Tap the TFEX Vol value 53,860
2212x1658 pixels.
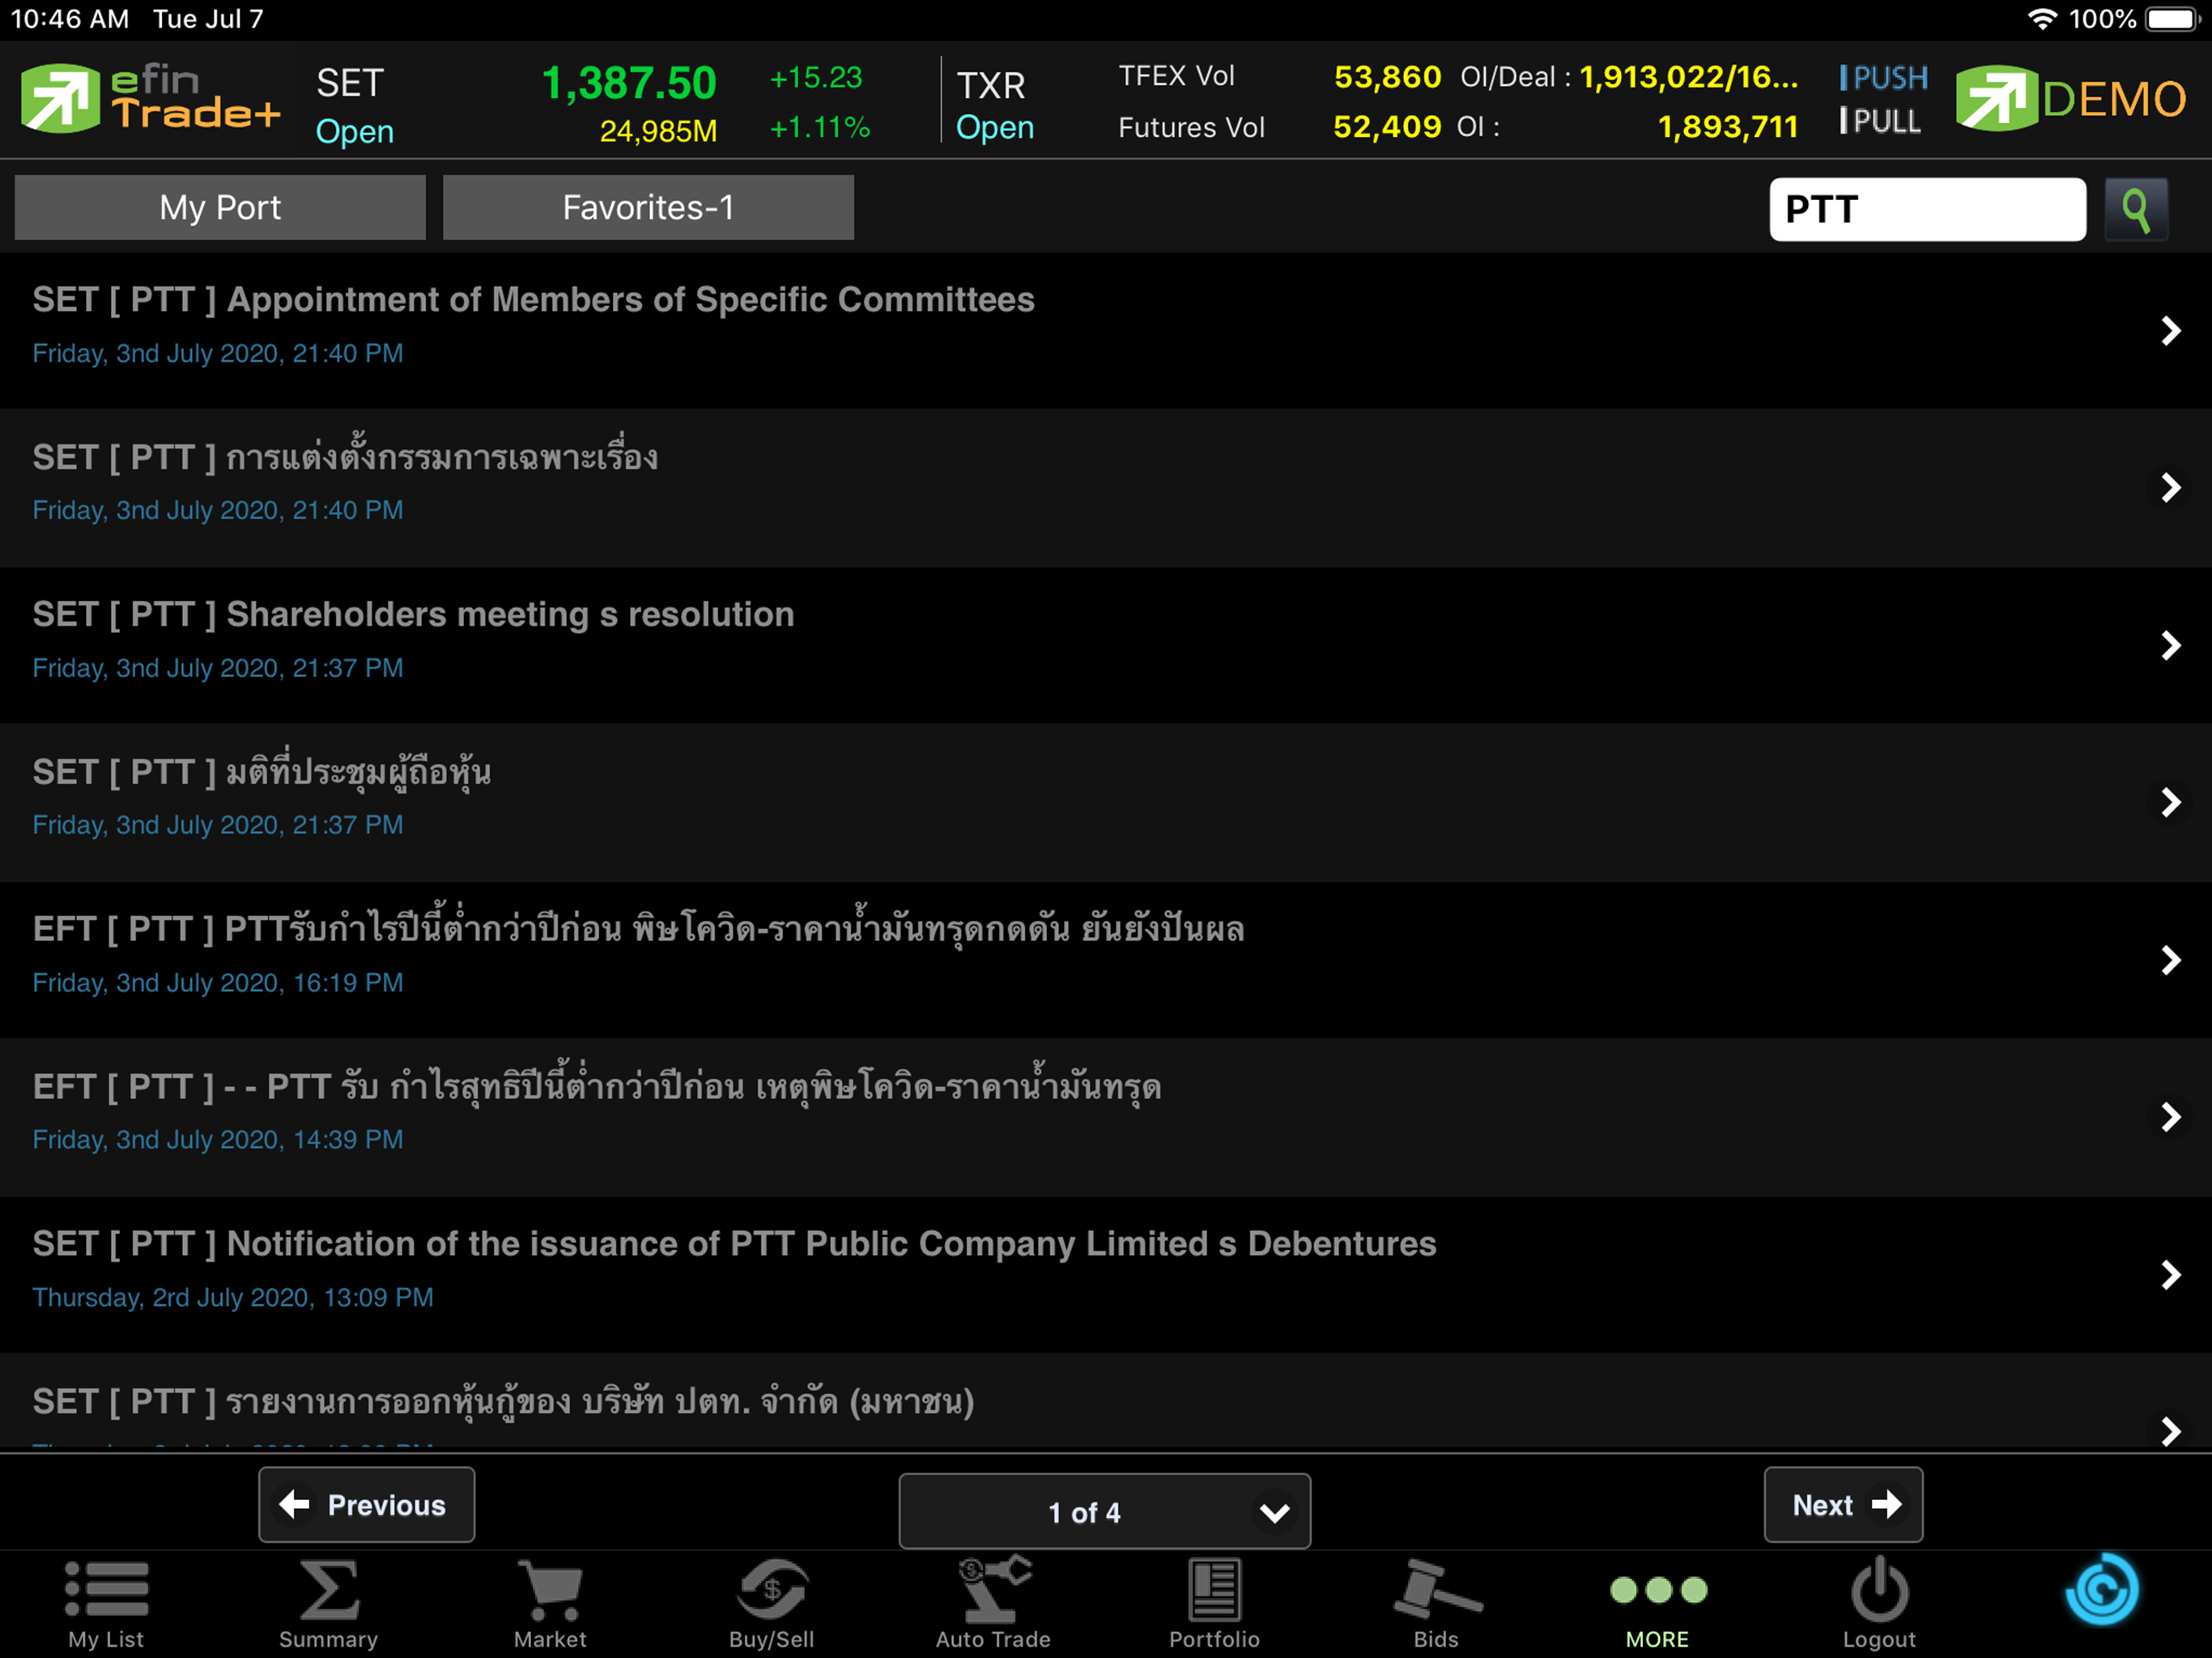(x=1387, y=77)
